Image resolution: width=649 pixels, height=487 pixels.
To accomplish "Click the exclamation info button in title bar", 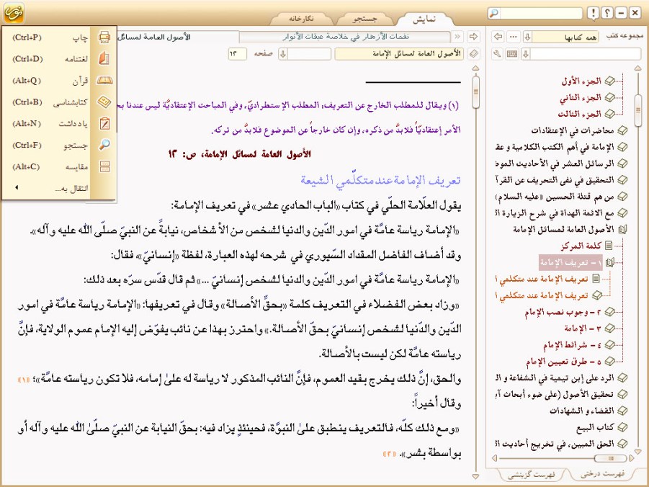I will 593,13.
